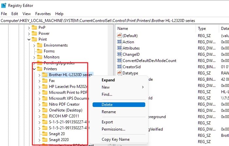Expand the HP LaserJet Pro key chevron
Image resolution: width=229 pixels, height=146 pixels.
(40, 87)
